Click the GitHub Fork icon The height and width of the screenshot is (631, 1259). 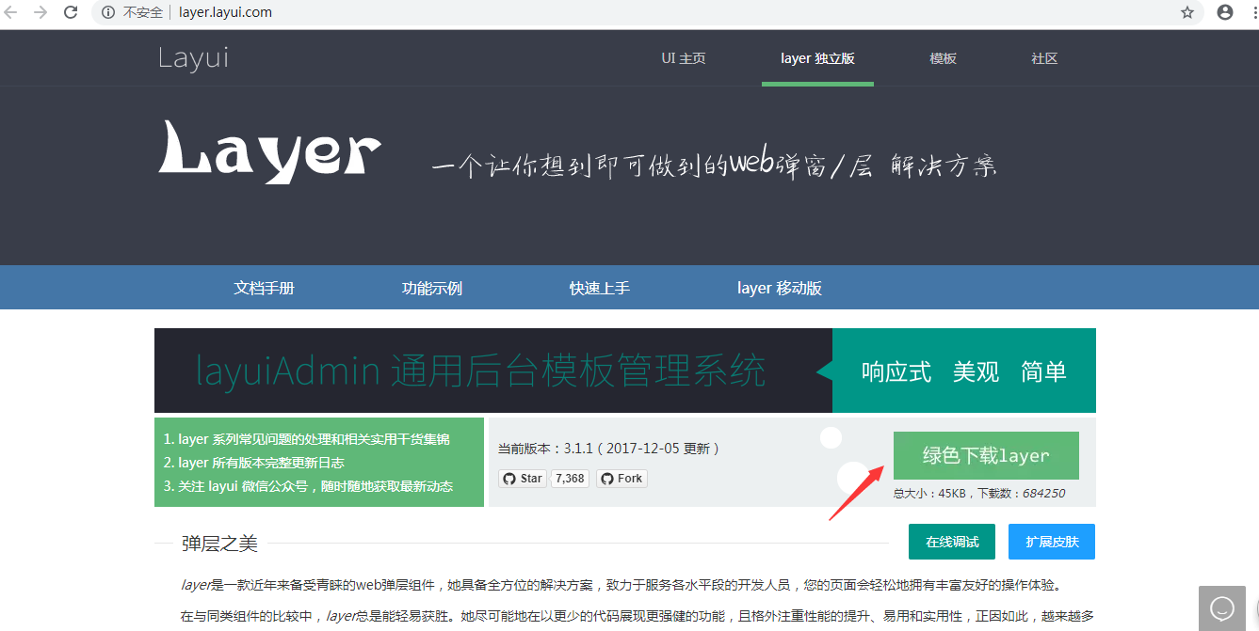point(606,478)
